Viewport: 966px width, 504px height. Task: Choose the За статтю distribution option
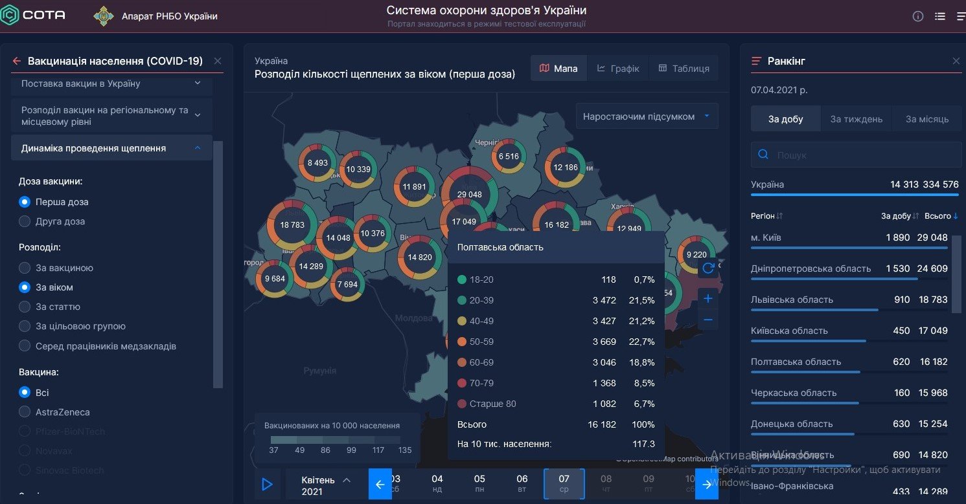(25, 307)
